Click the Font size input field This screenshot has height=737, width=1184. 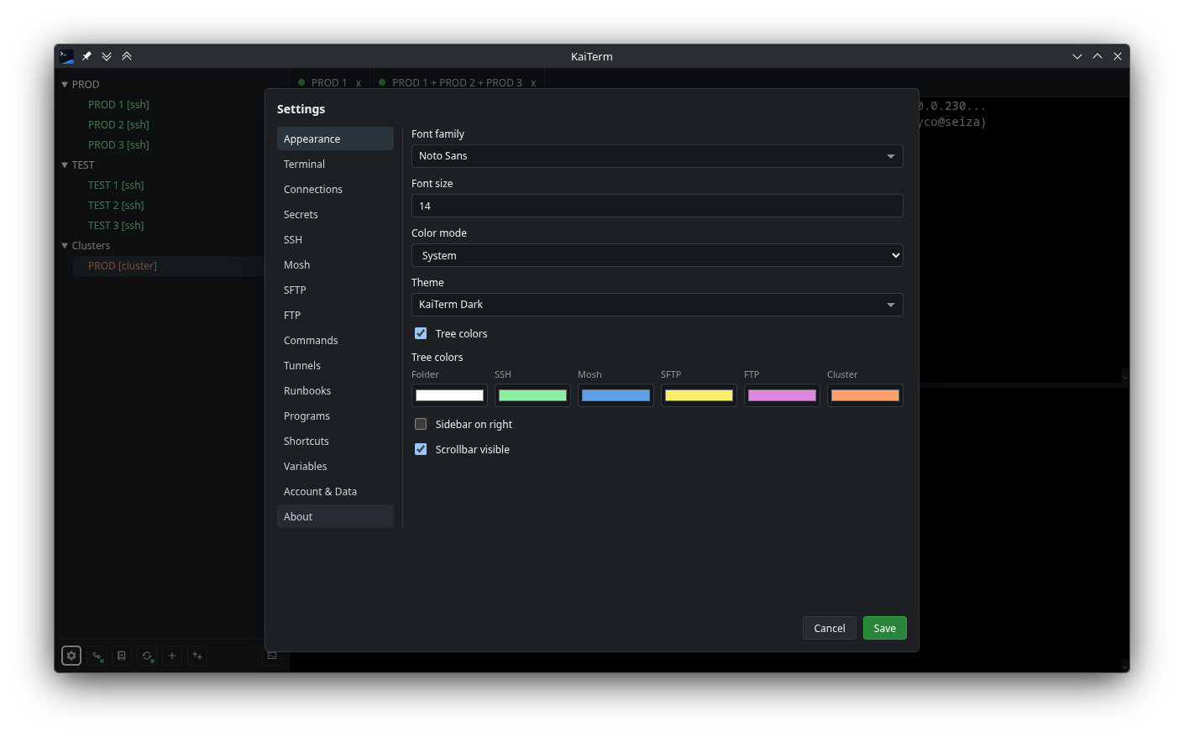click(657, 206)
